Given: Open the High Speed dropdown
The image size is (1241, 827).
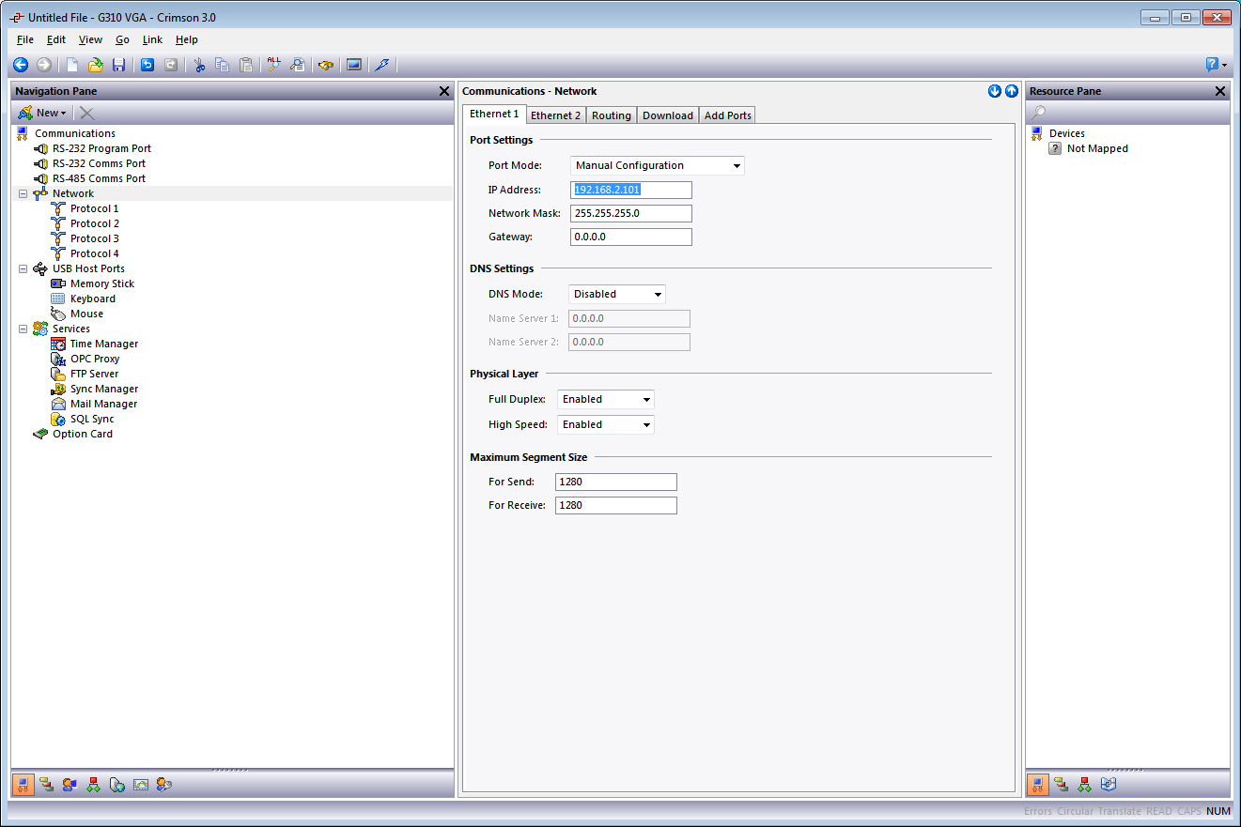Looking at the screenshot, I should 606,424.
